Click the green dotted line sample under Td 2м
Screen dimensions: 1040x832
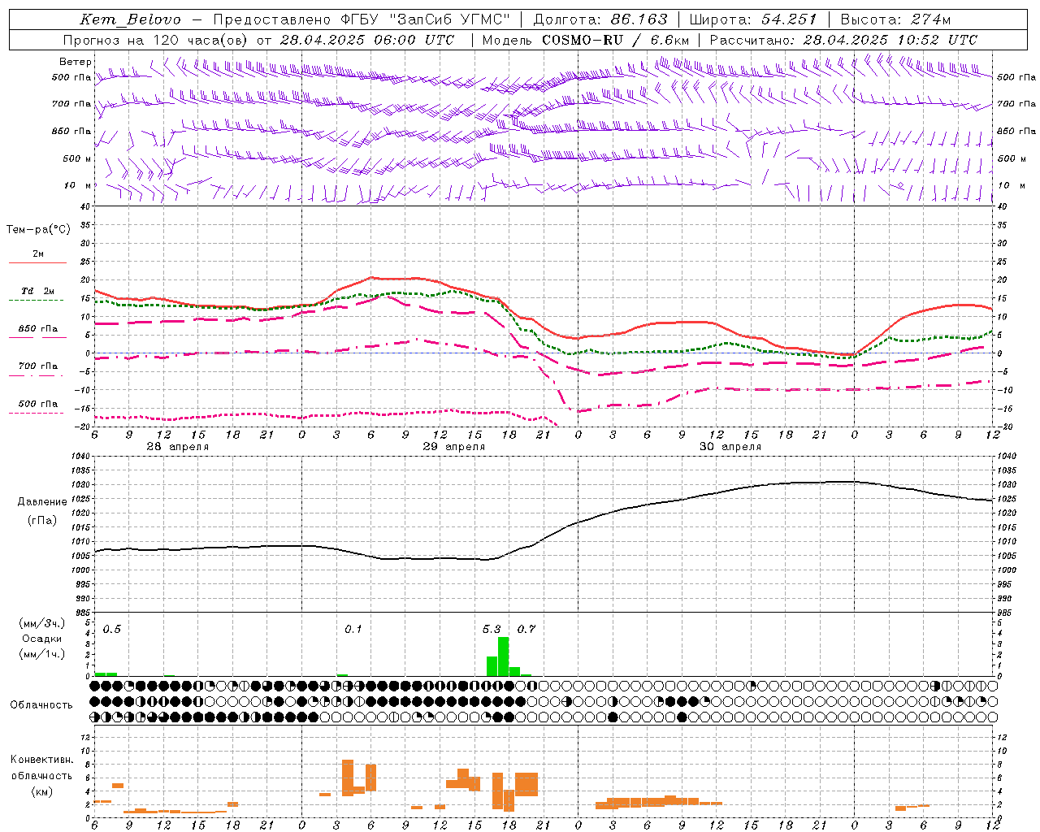(37, 300)
